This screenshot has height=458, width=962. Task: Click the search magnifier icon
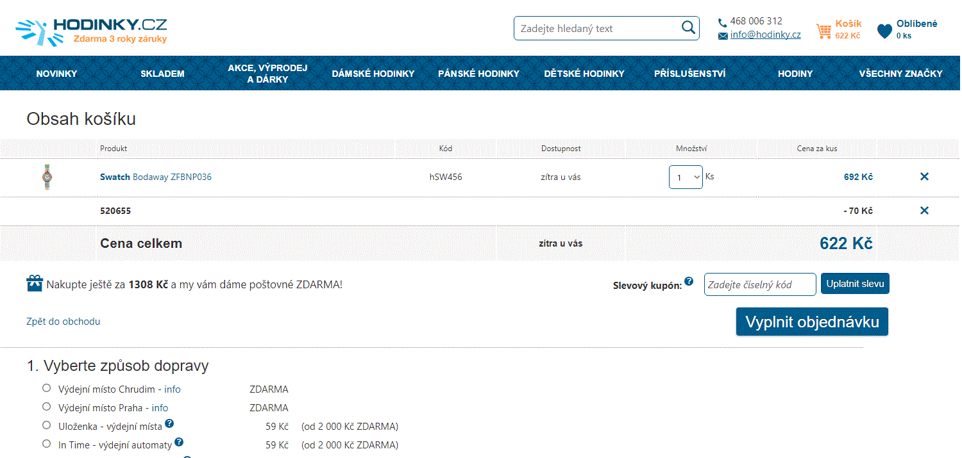pos(688,28)
